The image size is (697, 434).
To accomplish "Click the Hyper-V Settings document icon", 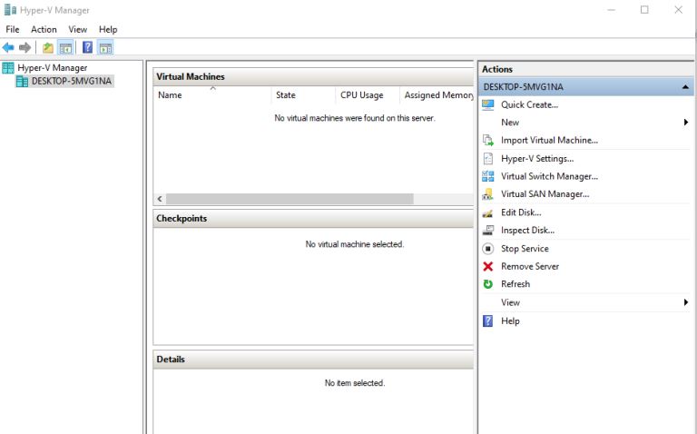I will pyautogui.click(x=488, y=158).
